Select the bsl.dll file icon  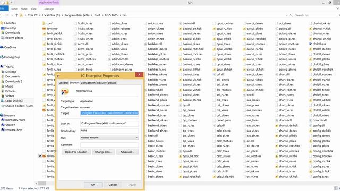tap(214, 74)
